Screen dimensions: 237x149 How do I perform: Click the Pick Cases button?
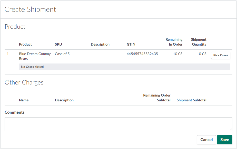coord(221,55)
